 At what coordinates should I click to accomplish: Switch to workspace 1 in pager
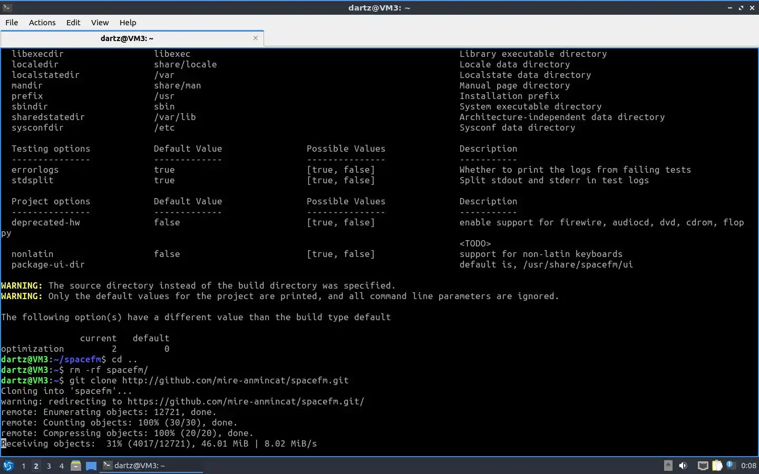[23, 466]
